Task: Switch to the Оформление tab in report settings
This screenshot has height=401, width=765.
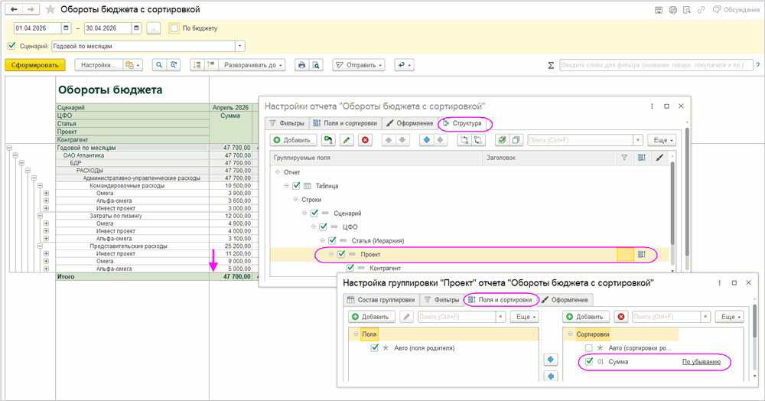Action: pyautogui.click(x=409, y=122)
